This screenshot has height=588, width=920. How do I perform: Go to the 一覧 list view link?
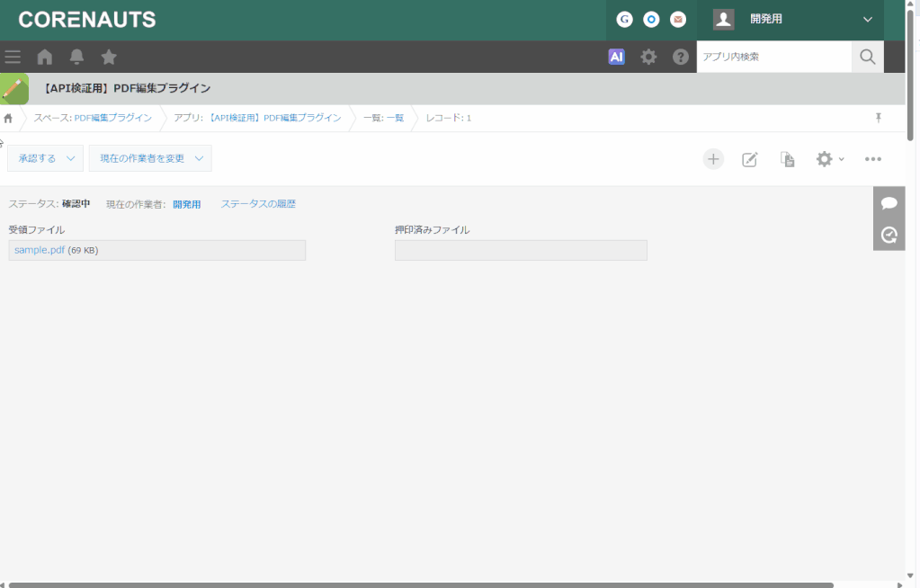395,118
